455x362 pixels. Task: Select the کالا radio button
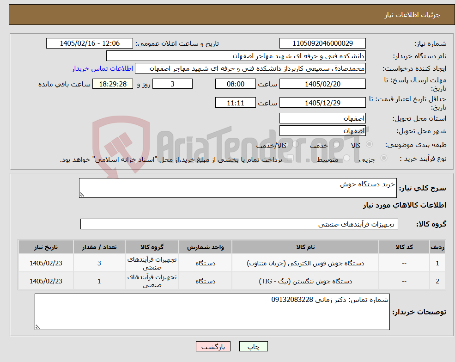[x=370, y=144]
